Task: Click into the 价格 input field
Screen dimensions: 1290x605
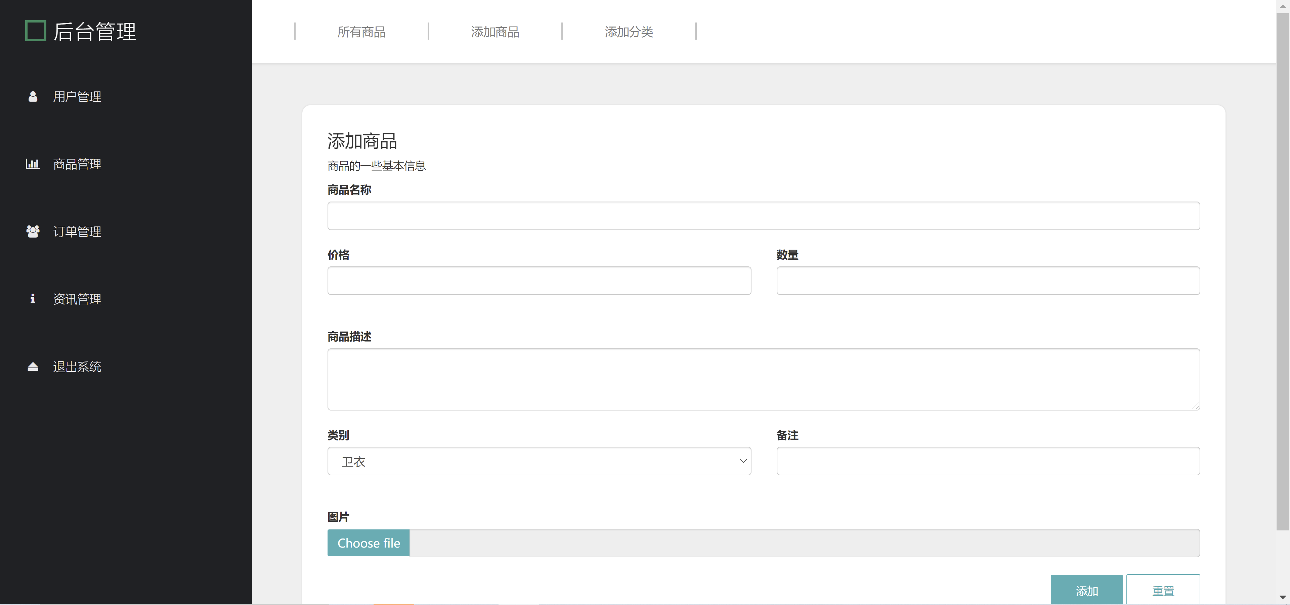Action: [539, 280]
